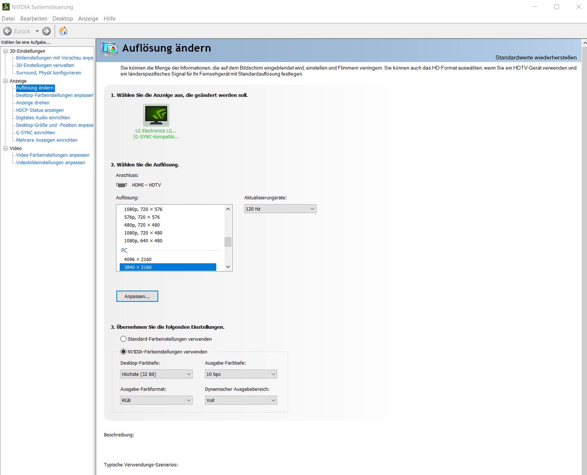Select NVIDIA-Farbeinstellungen verwenden radio button
587x475 pixels.
[x=123, y=352]
